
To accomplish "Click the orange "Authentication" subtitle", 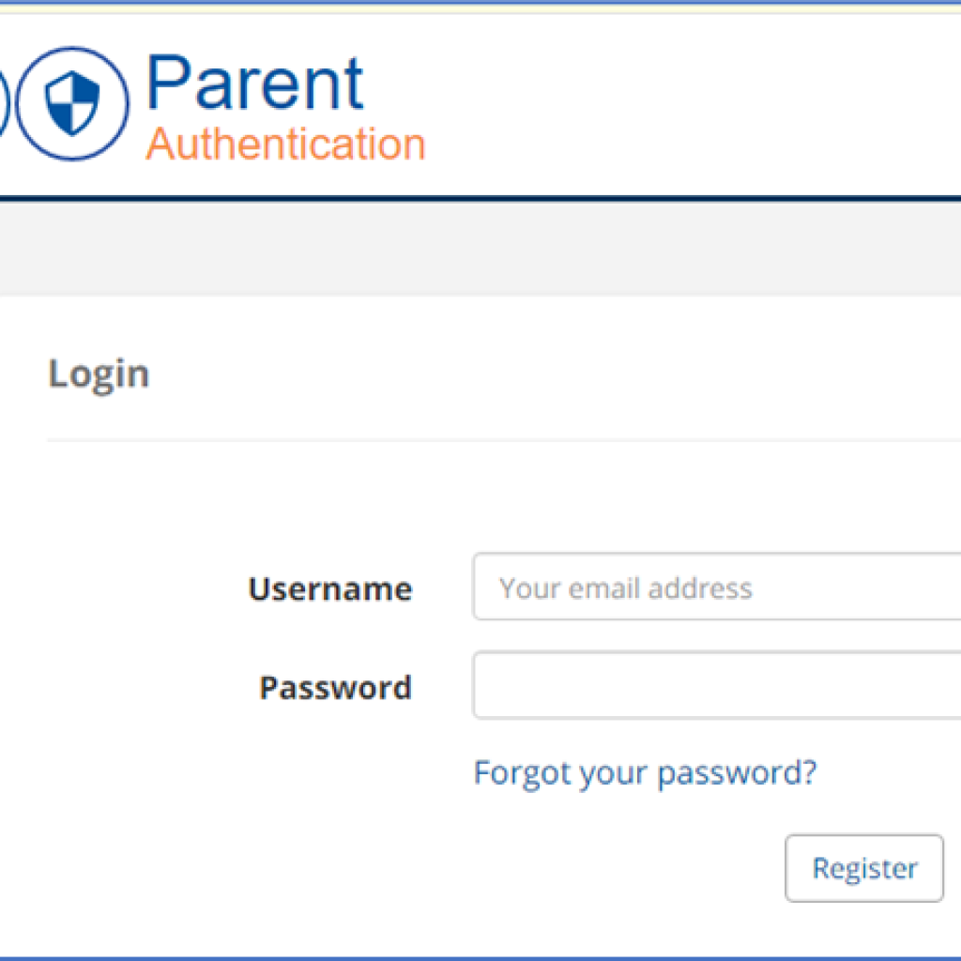I will click(286, 145).
